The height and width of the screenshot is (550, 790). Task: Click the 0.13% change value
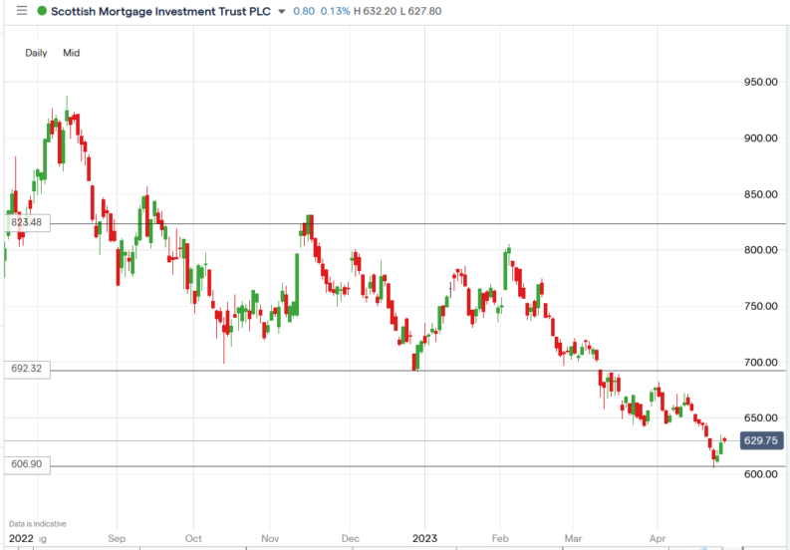point(335,12)
